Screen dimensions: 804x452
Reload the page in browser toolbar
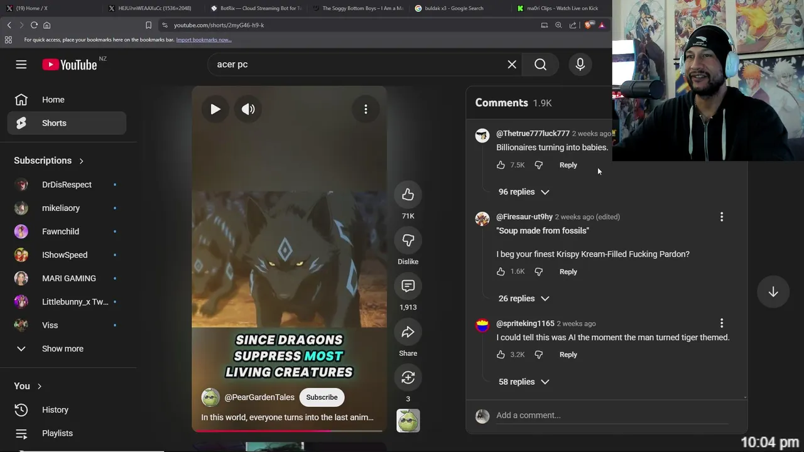(x=34, y=25)
